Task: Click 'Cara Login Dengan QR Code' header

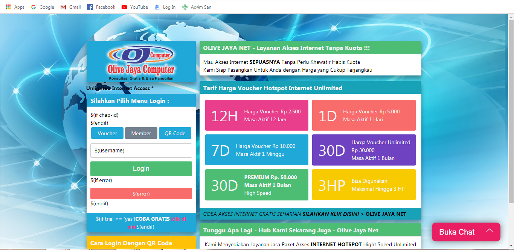Action: (x=141, y=243)
